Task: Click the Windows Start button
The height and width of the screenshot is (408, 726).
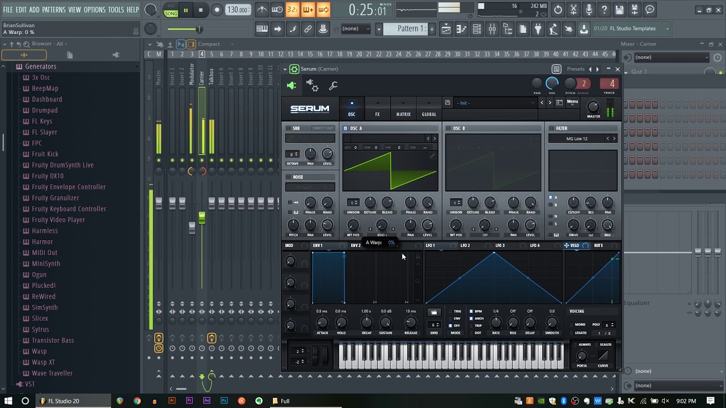Action: (x=8, y=401)
